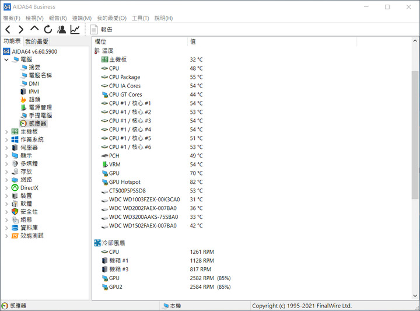
Task: Open the 說明(H) menu
Action: tap(163, 18)
